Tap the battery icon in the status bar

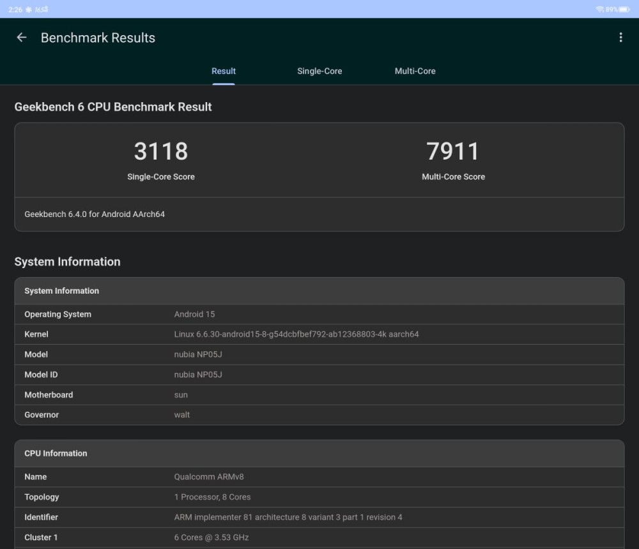(x=625, y=9)
